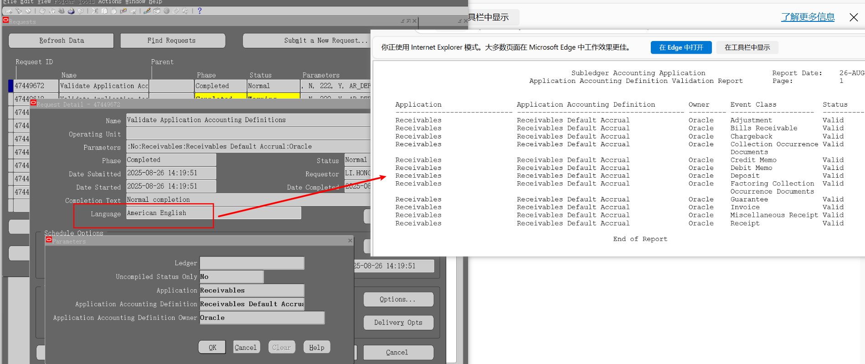Open the Help menu in the menu bar
Screen dimensions: 865x364
click(x=155, y=2)
